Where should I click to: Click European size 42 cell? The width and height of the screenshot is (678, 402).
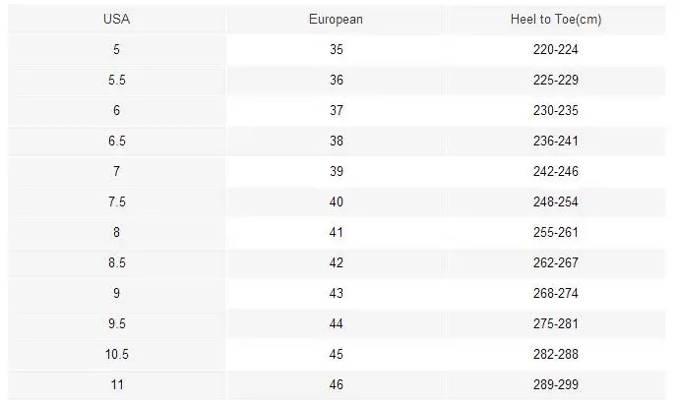(337, 262)
